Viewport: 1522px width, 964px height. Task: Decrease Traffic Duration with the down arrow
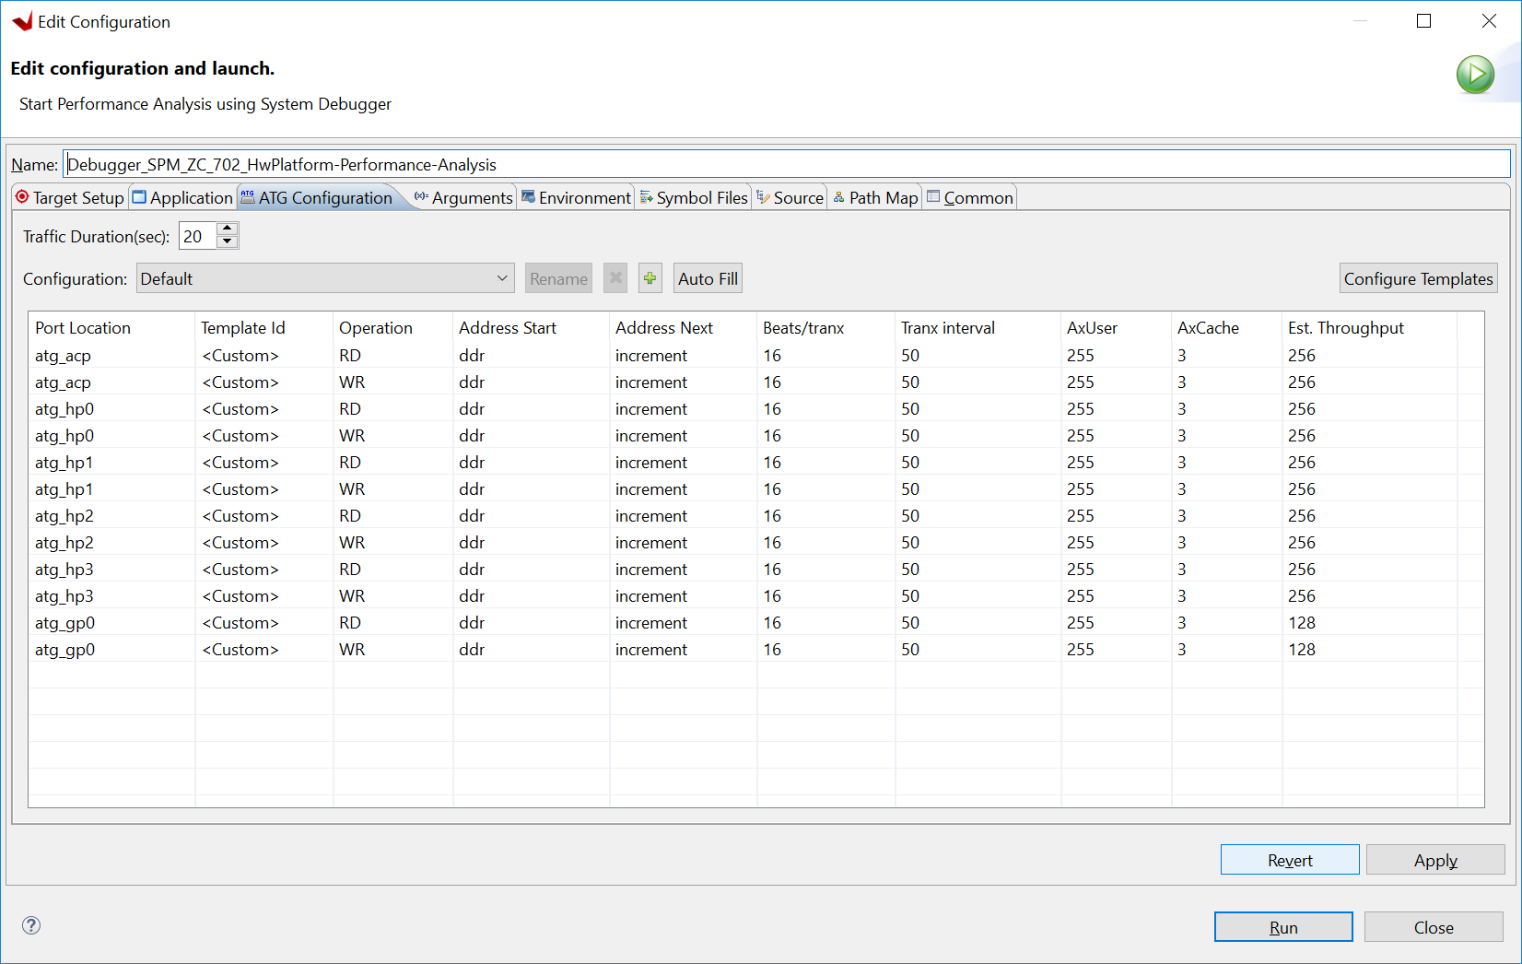pyautogui.click(x=227, y=241)
